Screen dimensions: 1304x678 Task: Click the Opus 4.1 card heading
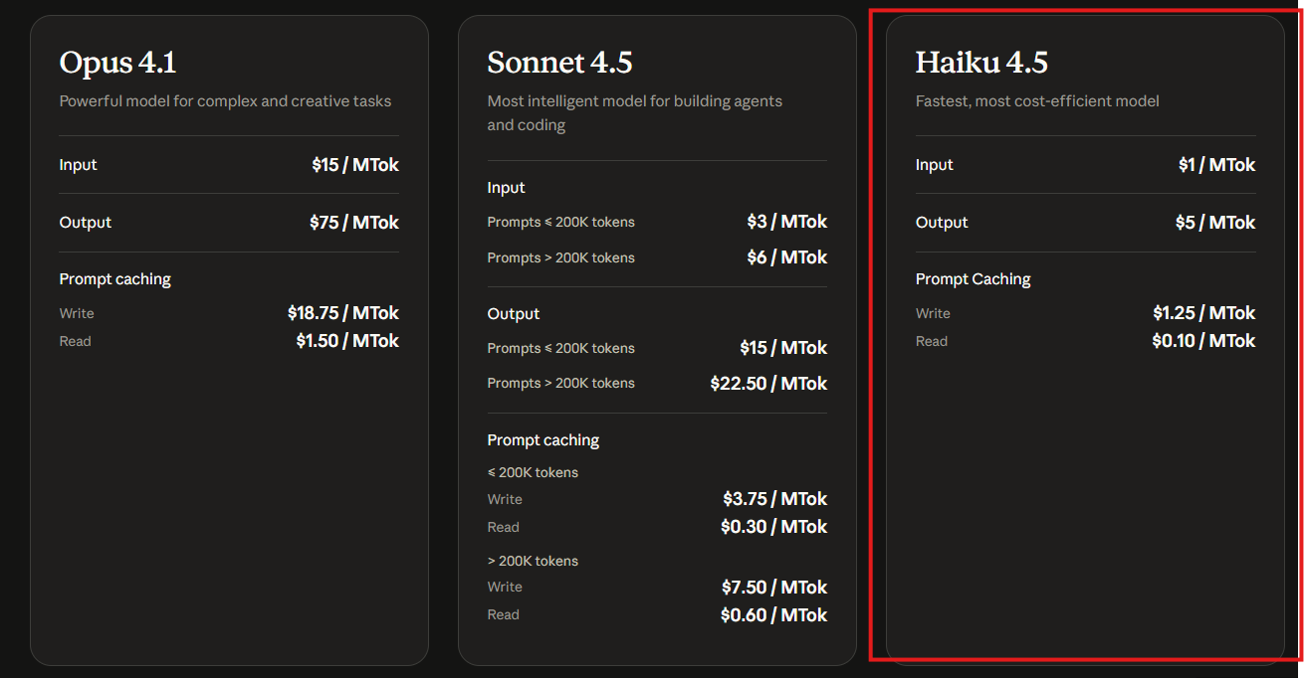click(117, 63)
